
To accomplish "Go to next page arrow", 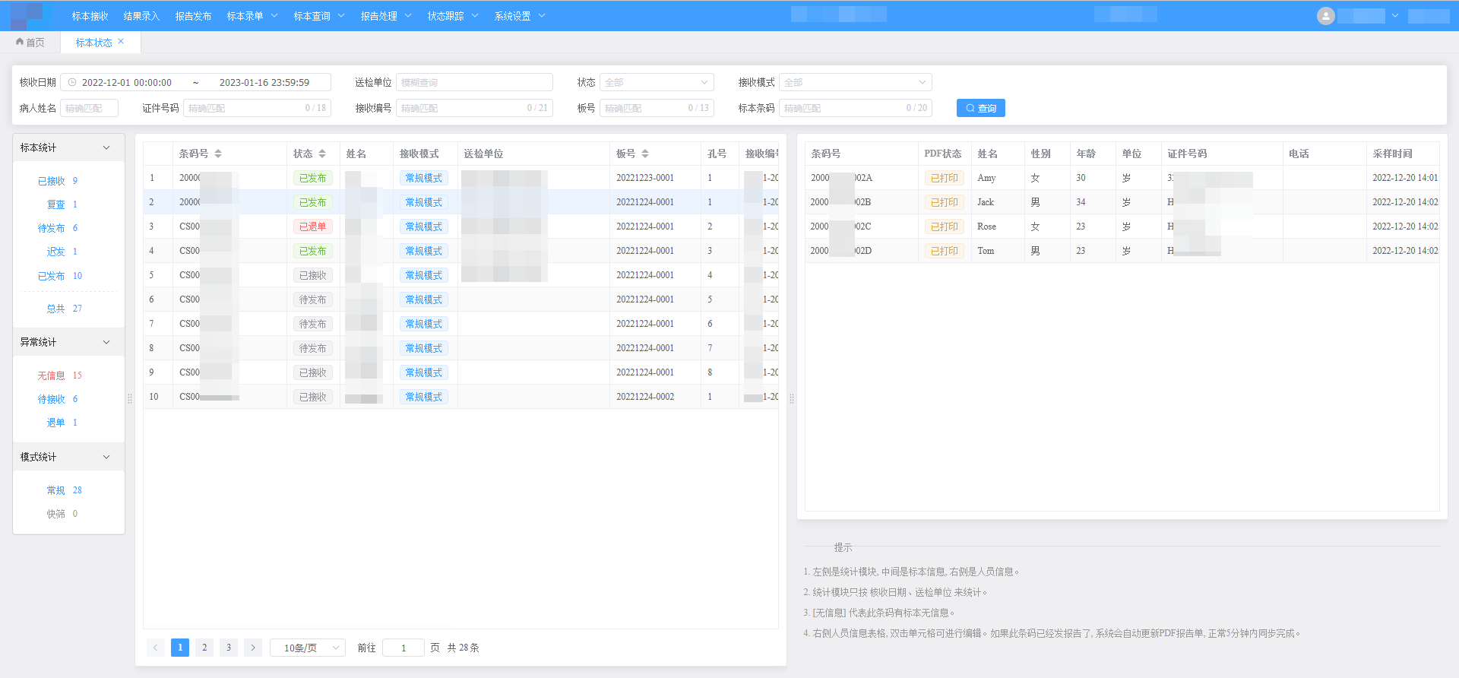I will [x=253, y=648].
